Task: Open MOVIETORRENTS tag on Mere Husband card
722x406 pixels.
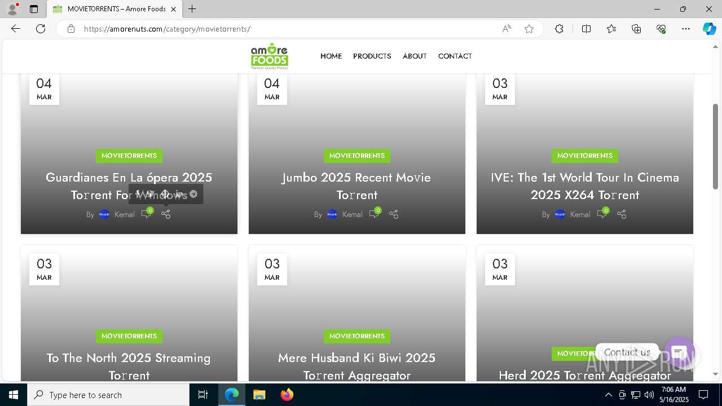Action: coord(357,336)
